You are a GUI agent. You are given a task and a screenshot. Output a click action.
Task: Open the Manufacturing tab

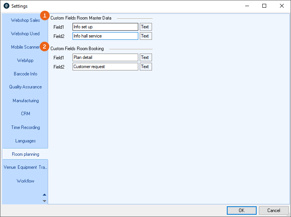click(25, 101)
